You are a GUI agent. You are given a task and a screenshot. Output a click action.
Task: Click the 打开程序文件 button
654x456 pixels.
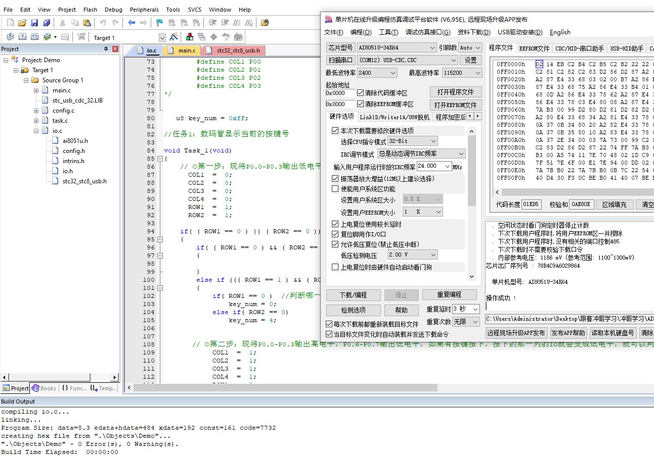(455, 92)
